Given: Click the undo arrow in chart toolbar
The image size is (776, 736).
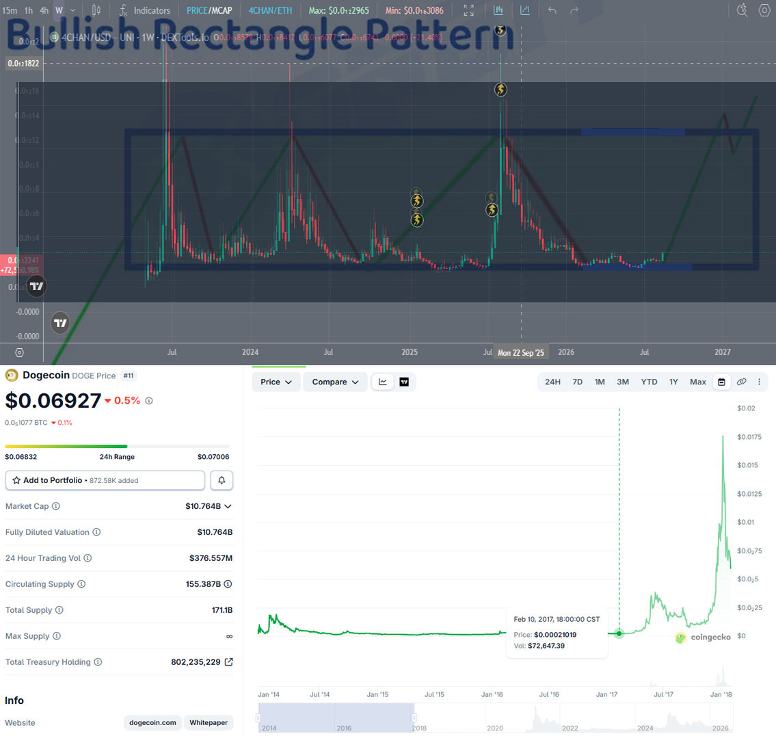Looking at the screenshot, I should pos(552,10).
